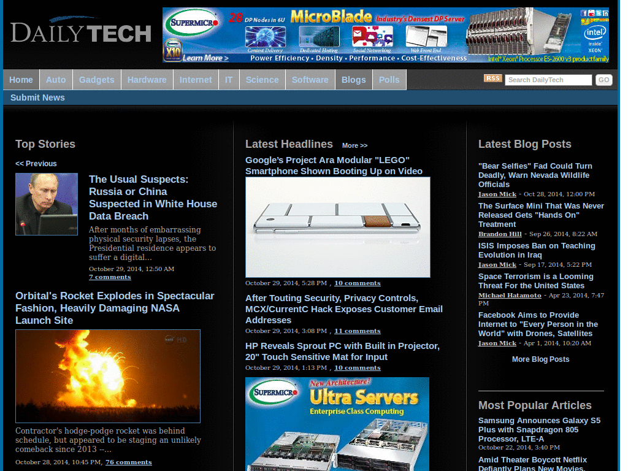
Task: Click the Project Ara phone image
Action: click(338, 227)
